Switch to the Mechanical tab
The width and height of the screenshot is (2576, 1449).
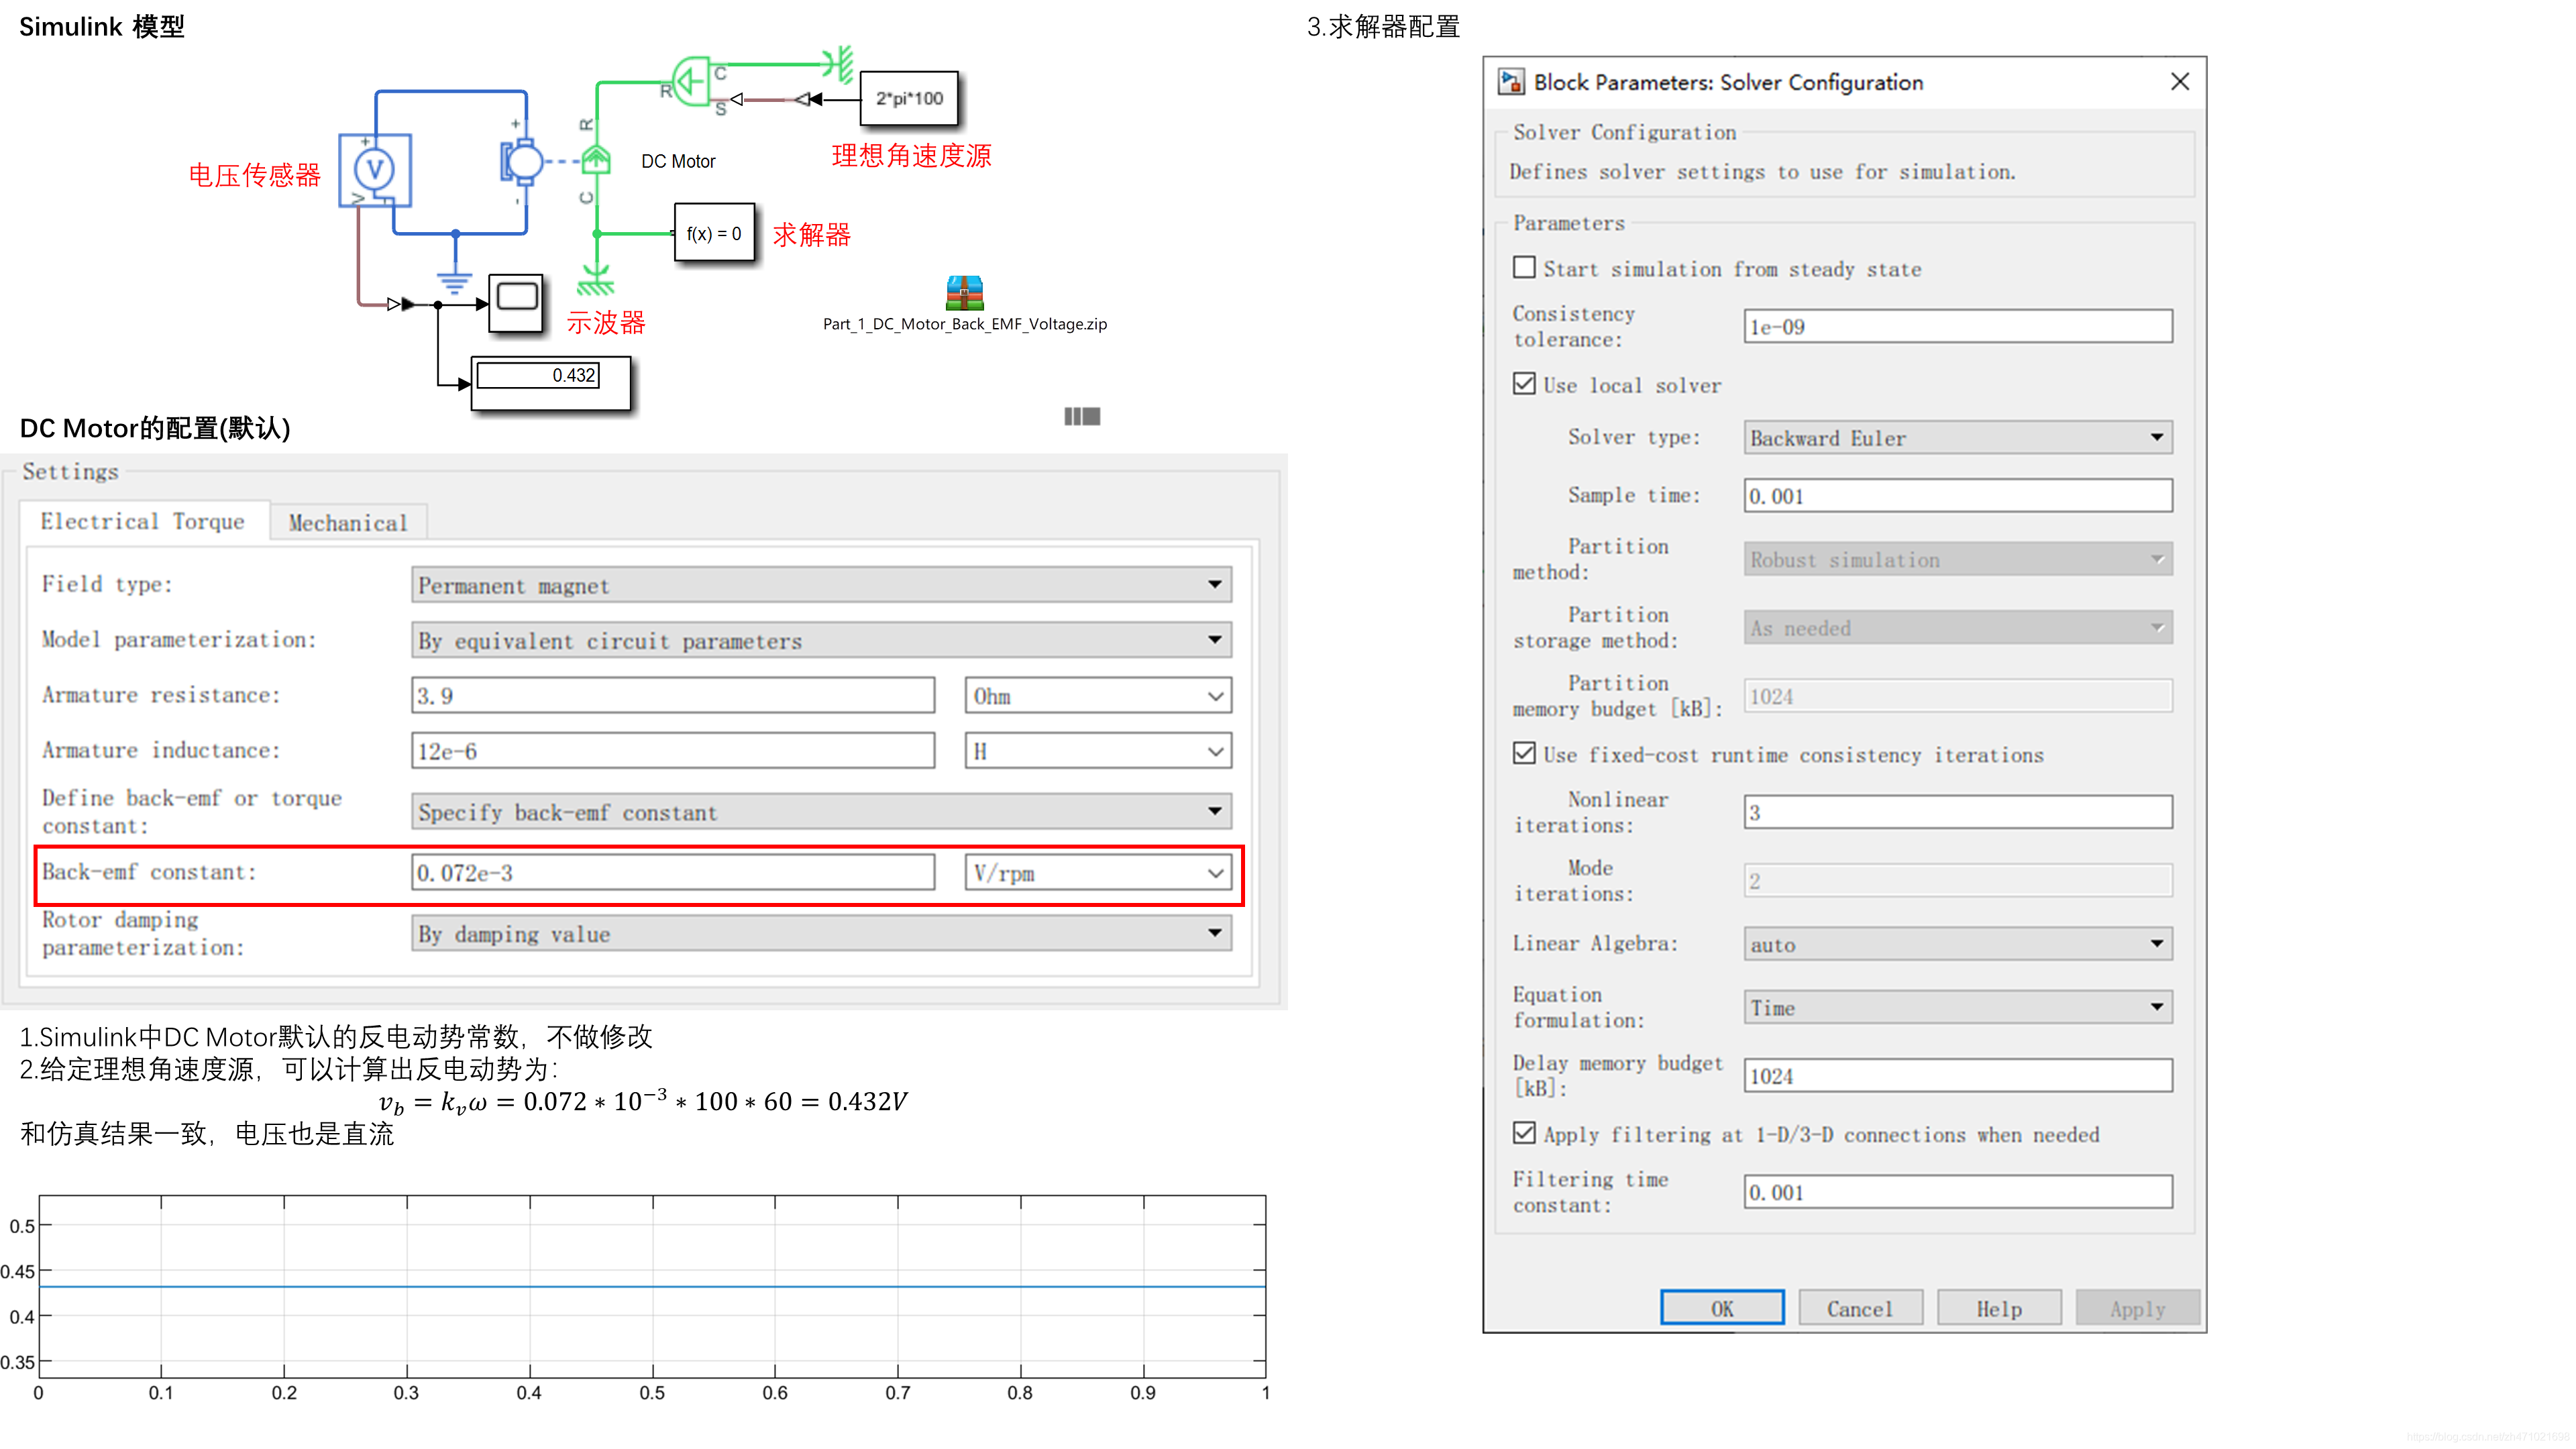point(348,523)
